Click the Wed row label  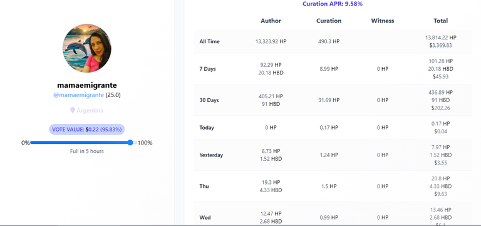(x=205, y=217)
